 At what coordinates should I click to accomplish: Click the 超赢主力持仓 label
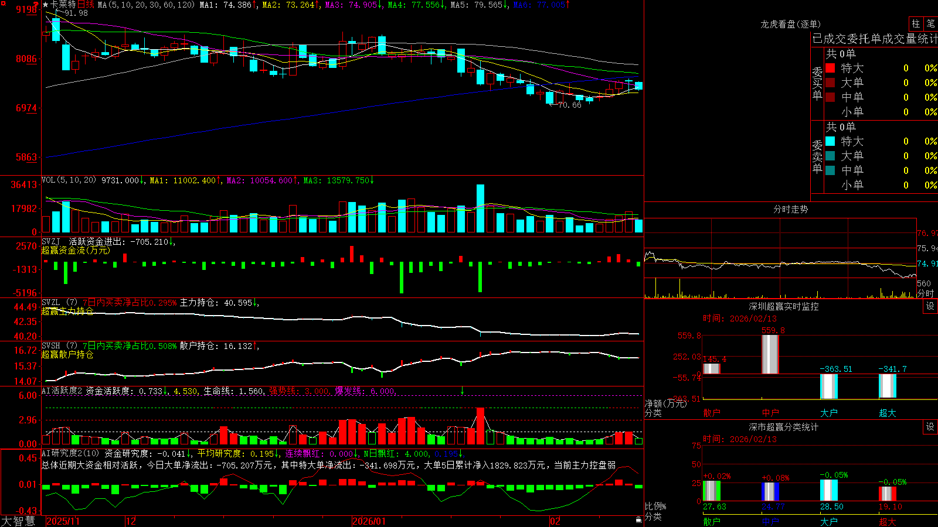pyautogui.click(x=67, y=312)
